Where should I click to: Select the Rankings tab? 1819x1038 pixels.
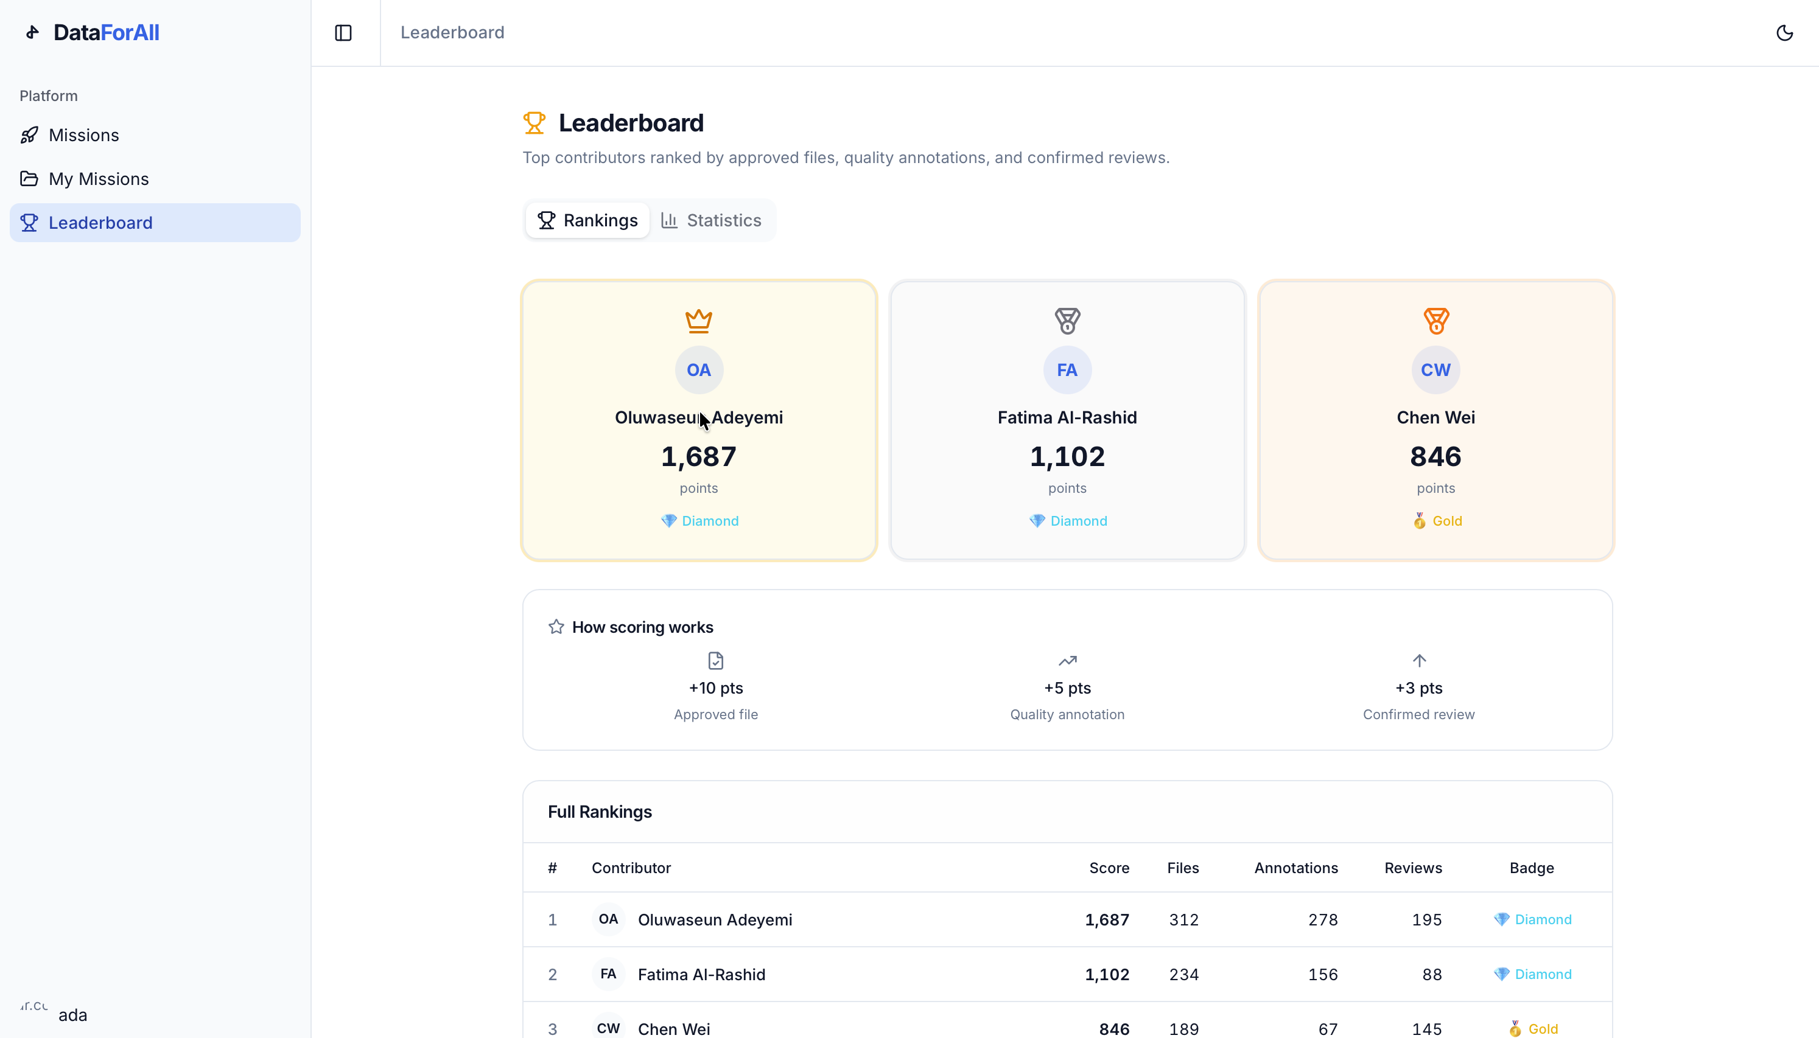(587, 220)
